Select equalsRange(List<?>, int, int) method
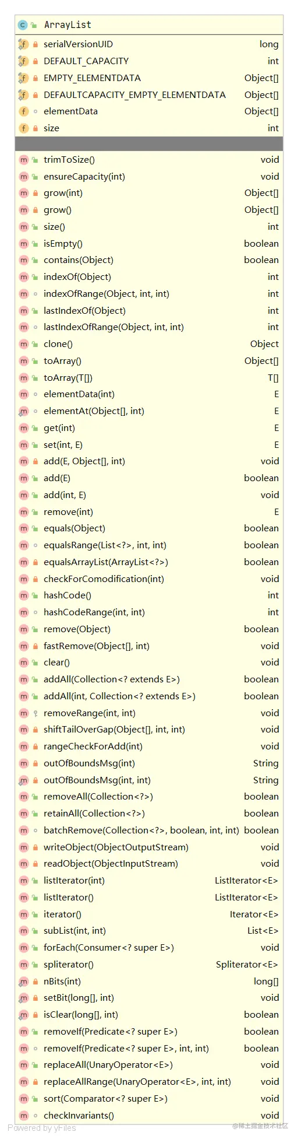The height and width of the screenshot is (1139, 298). pos(105,545)
